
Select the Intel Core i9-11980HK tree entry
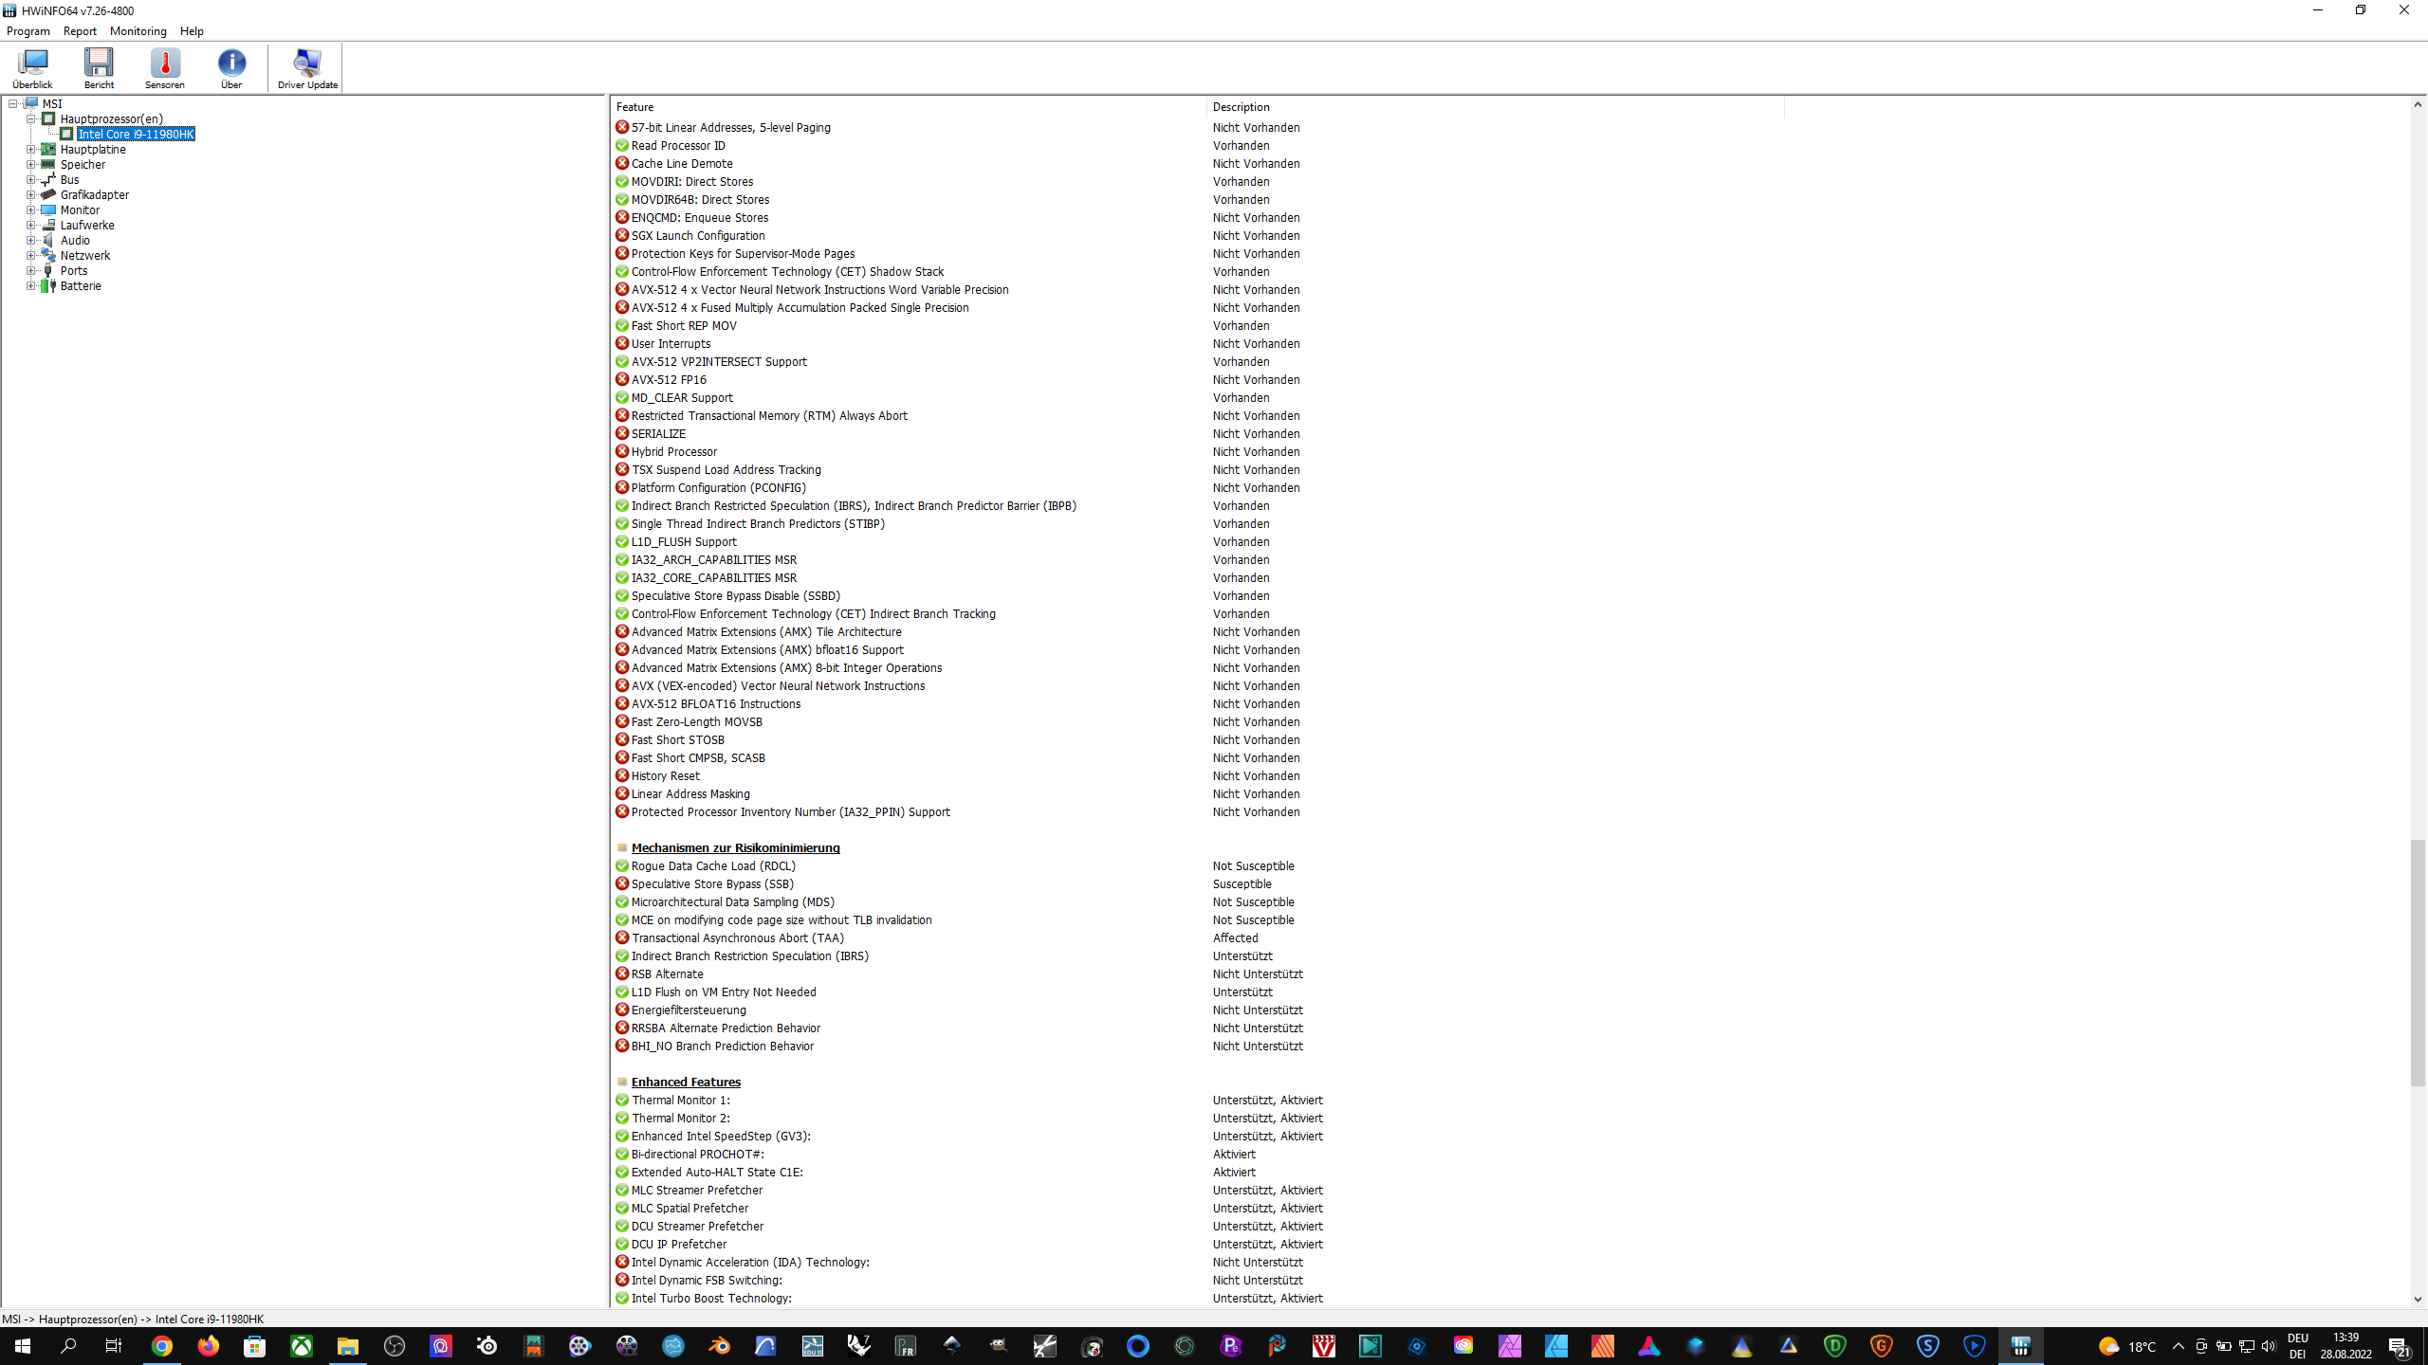(136, 134)
